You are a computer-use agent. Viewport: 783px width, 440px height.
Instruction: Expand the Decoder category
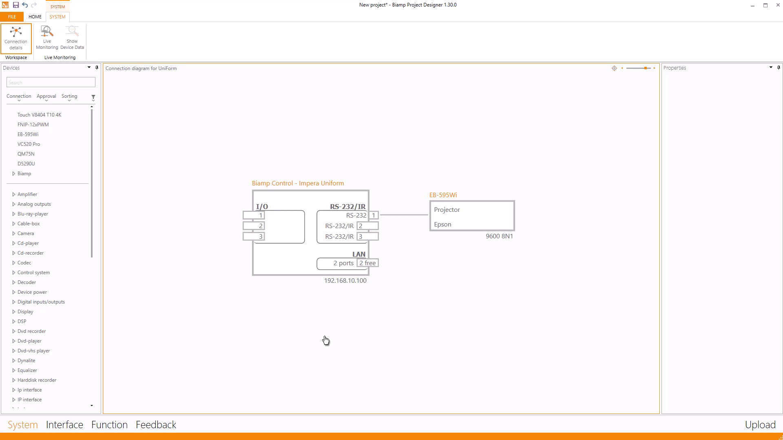coord(14,282)
